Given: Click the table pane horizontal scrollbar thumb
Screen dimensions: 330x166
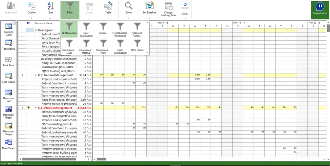Looking at the screenshot, I should tap(49, 159).
